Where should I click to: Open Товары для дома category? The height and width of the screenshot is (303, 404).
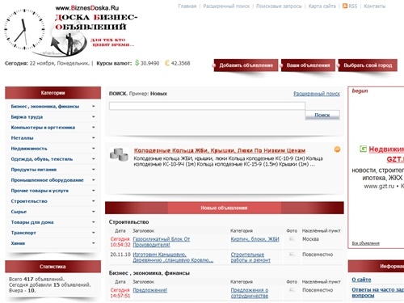click(32, 222)
